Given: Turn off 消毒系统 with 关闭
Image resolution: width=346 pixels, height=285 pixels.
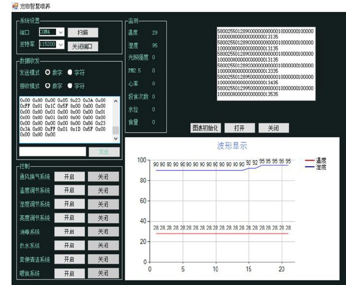Looking at the screenshot, I should [x=103, y=232].
